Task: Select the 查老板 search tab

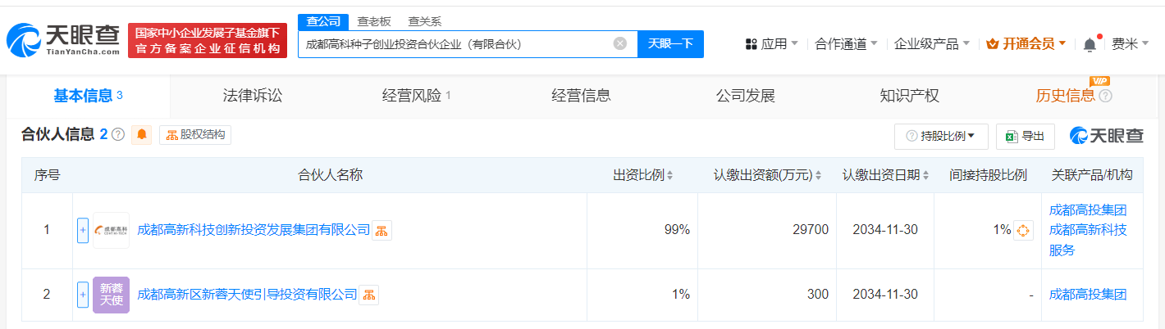Action: pos(375,21)
